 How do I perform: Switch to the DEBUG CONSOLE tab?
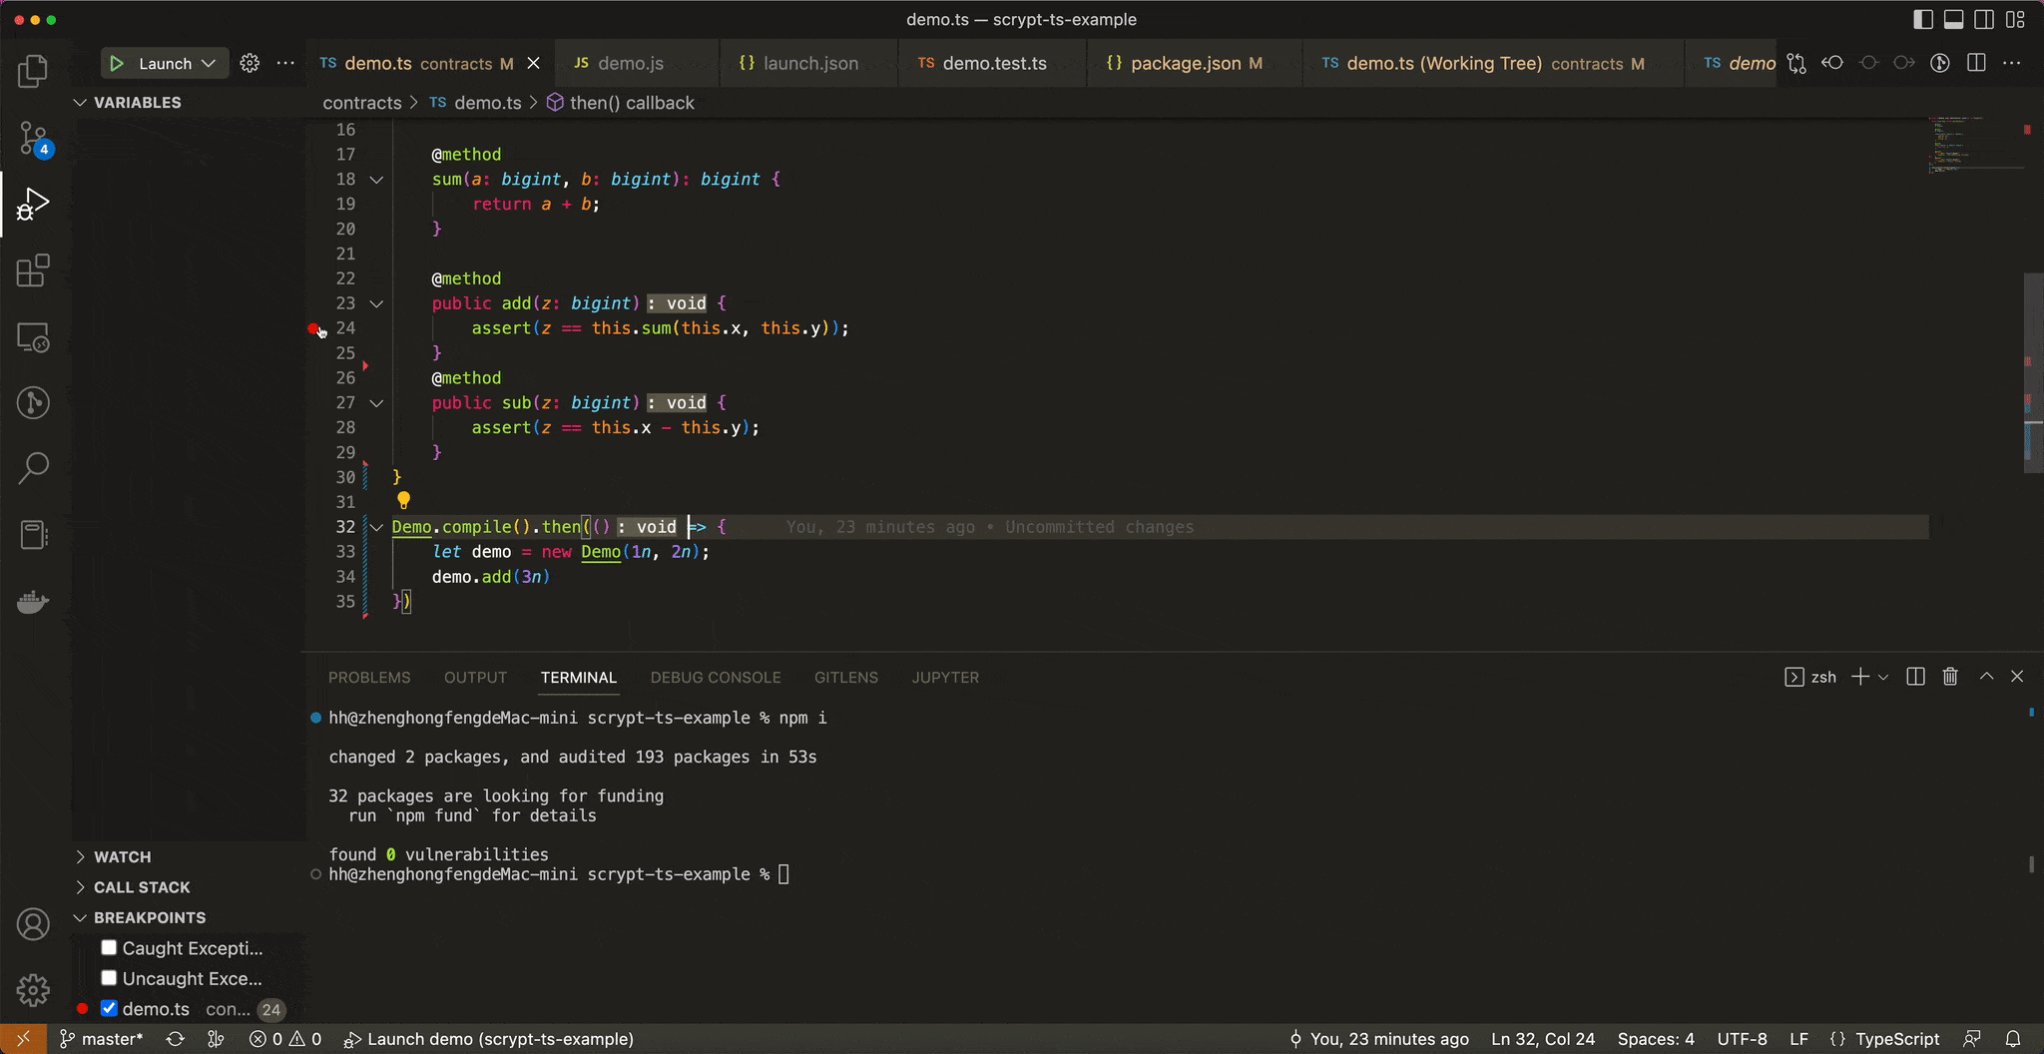click(x=716, y=678)
